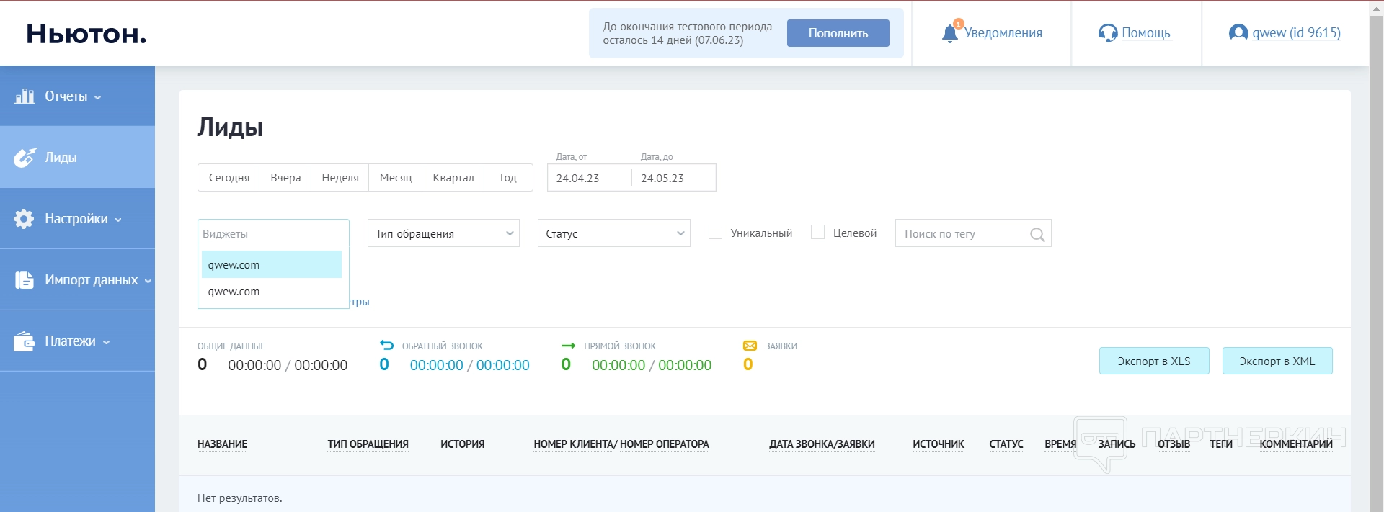Click the notifications bell icon
Image resolution: width=1384 pixels, height=512 pixels.
coord(950,33)
